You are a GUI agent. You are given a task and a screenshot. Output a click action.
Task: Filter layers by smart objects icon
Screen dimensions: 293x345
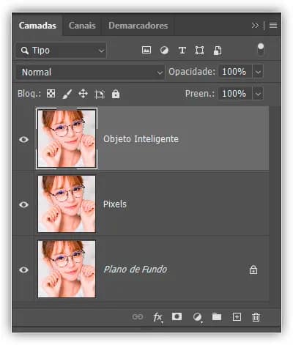(218, 51)
